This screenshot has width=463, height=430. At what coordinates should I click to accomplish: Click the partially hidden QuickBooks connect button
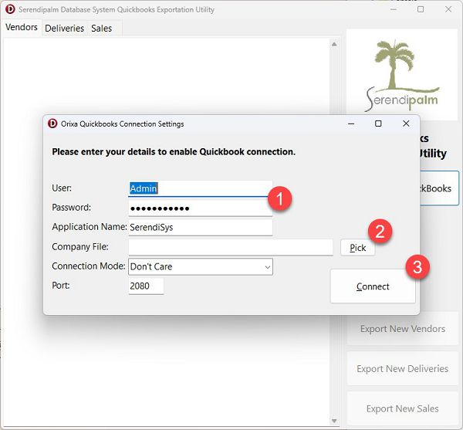click(x=439, y=188)
